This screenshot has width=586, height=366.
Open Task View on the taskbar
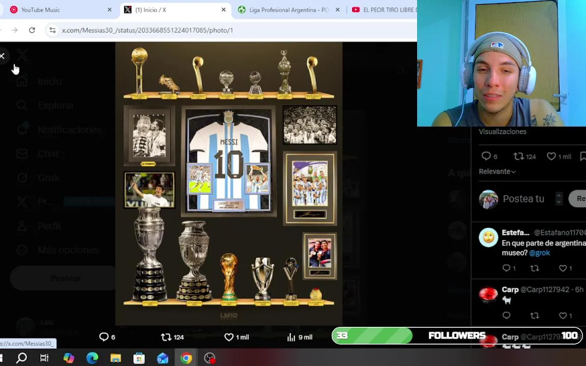[x=44, y=358]
